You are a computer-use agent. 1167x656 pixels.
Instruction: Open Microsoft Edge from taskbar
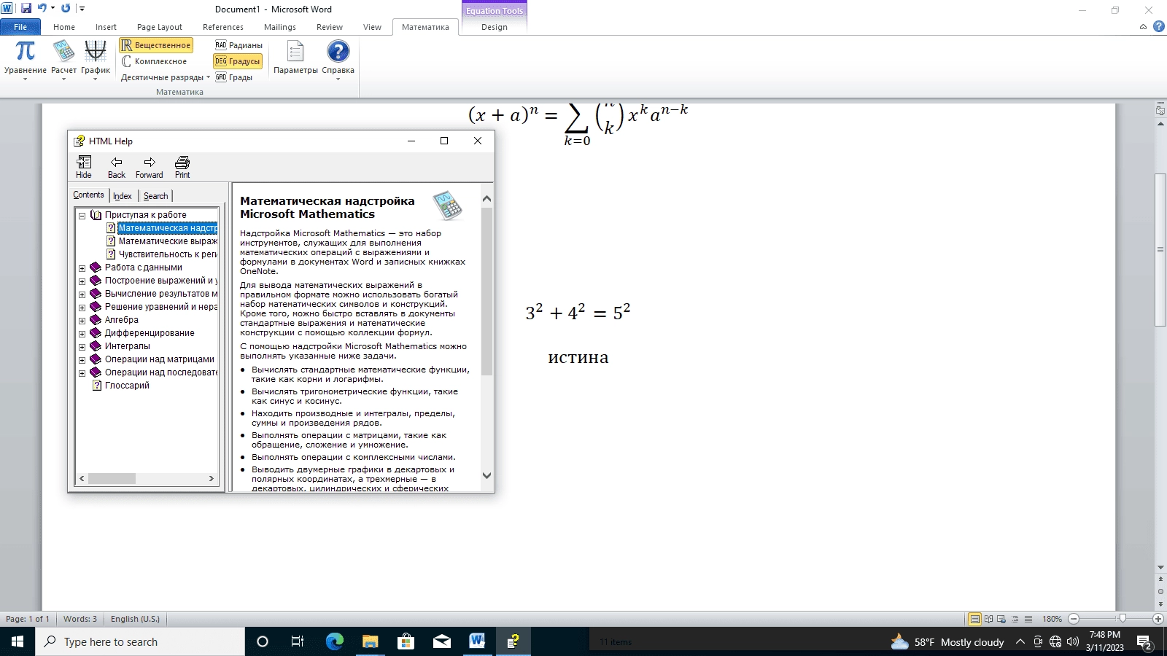click(334, 641)
